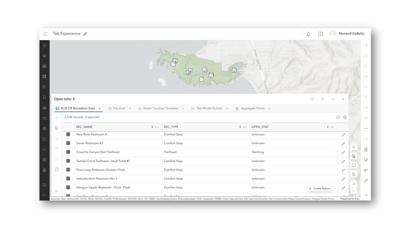
Task: Open the app launcher grid icon
Action: [321, 34]
